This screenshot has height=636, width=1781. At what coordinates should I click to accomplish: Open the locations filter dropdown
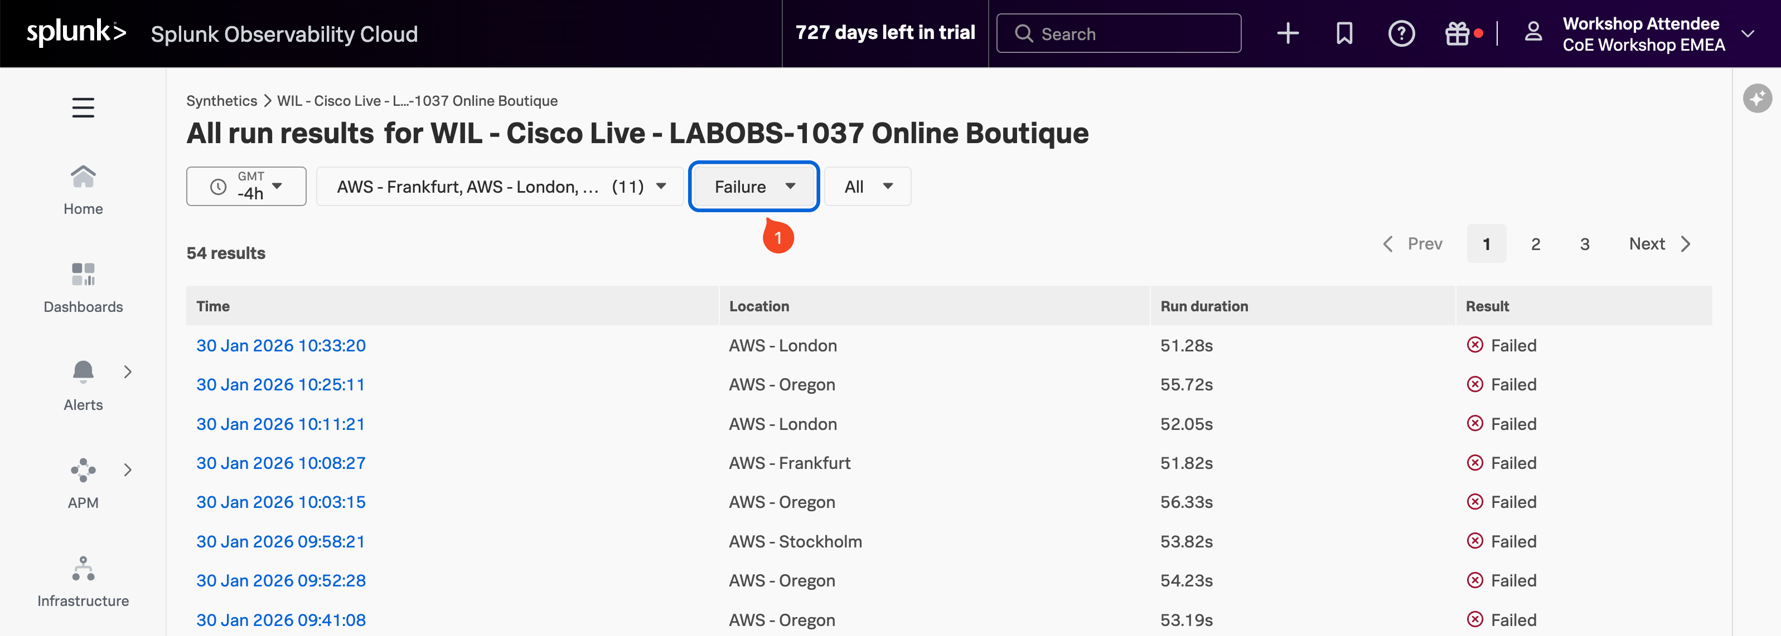click(x=500, y=187)
